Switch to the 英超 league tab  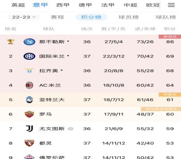tap(18, 5)
